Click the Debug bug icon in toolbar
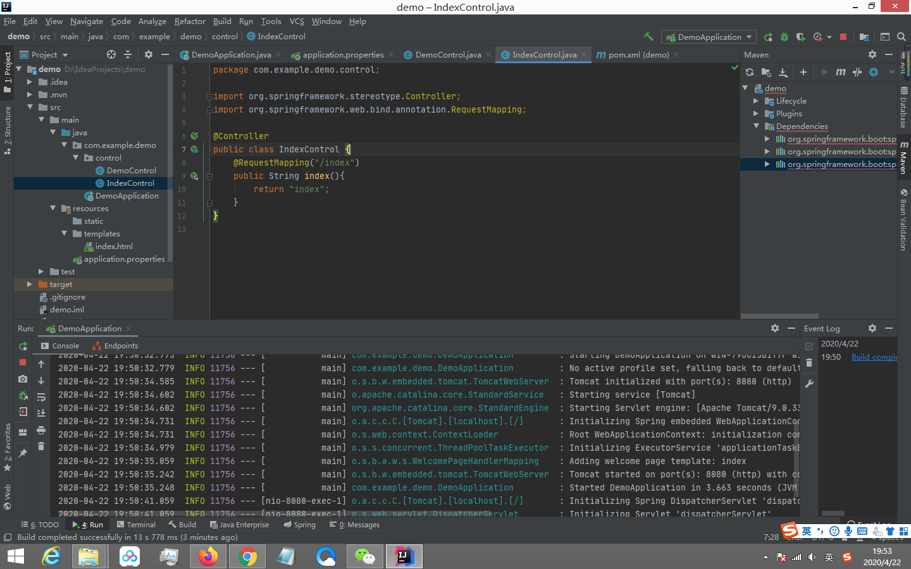This screenshot has height=569, width=911. [x=784, y=37]
